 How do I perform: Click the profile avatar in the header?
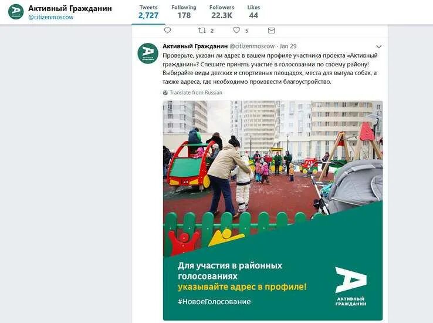pyautogui.click(x=16, y=12)
